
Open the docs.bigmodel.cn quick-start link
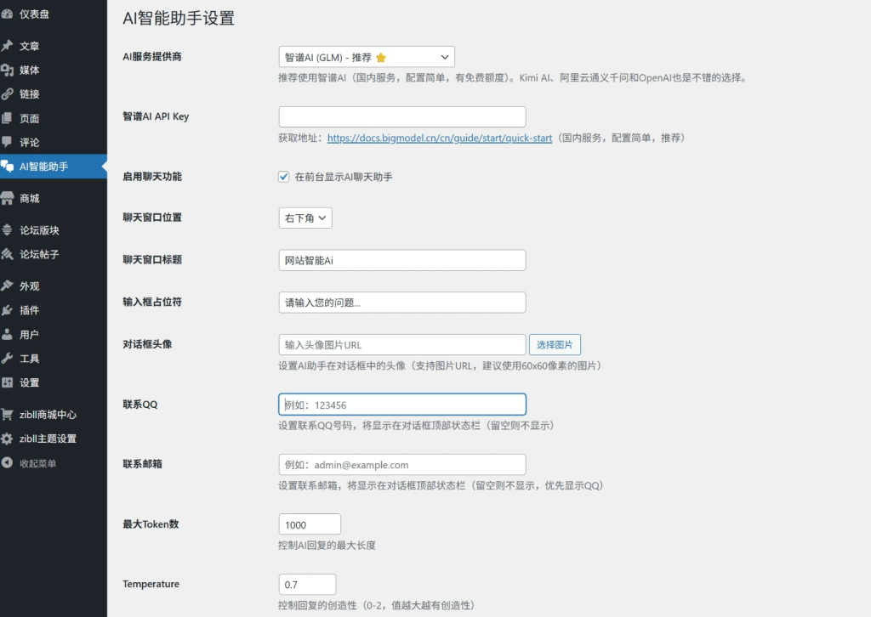(x=440, y=138)
